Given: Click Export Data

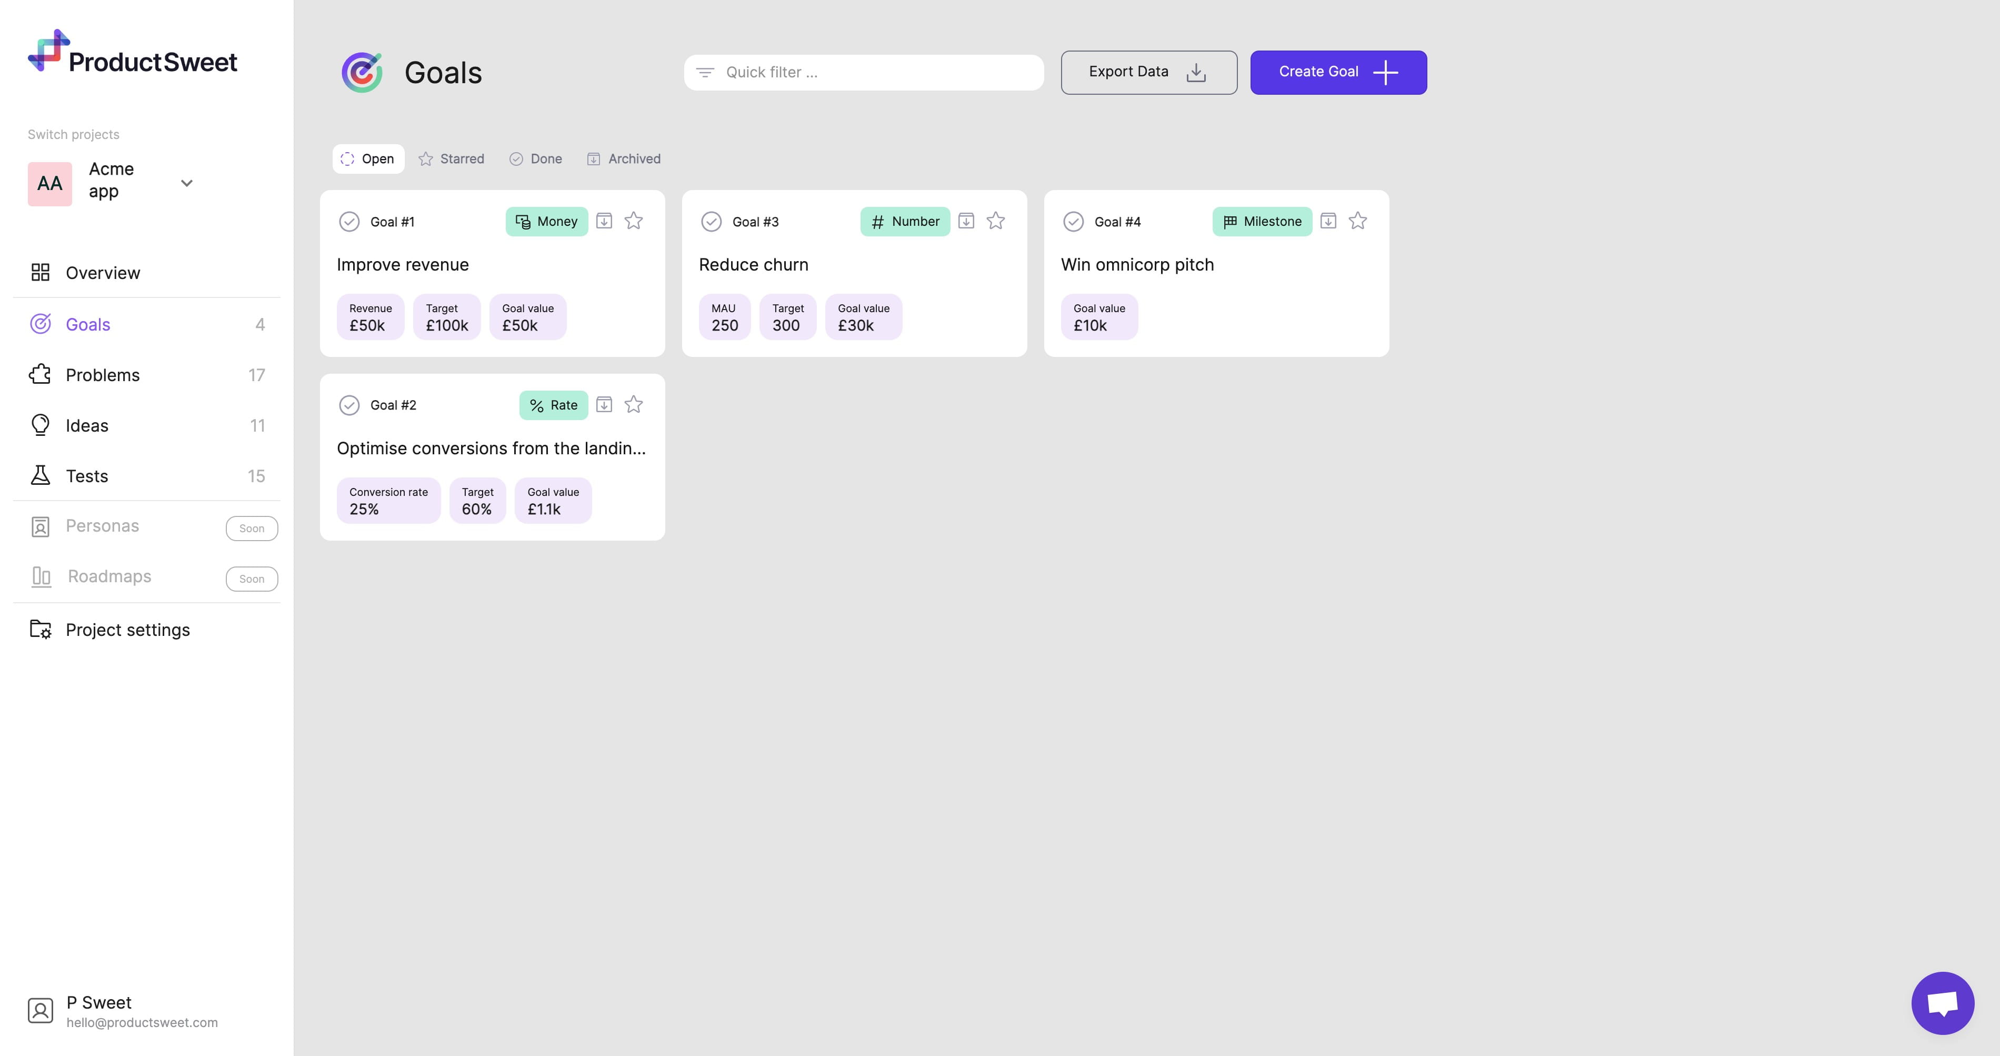Looking at the screenshot, I should pyautogui.click(x=1148, y=72).
